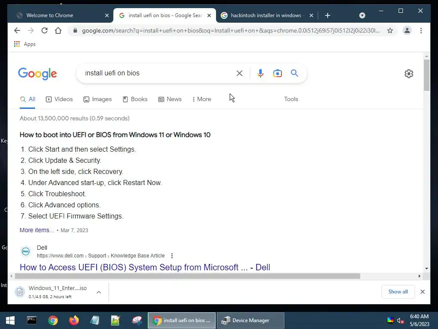Select the All results tab
This screenshot has height=329, width=438.
(x=27, y=99)
